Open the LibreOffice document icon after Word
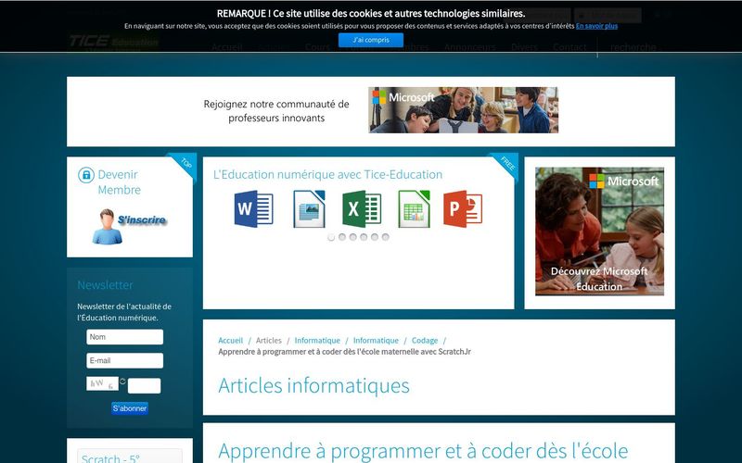The image size is (742, 463). click(x=309, y=209)
